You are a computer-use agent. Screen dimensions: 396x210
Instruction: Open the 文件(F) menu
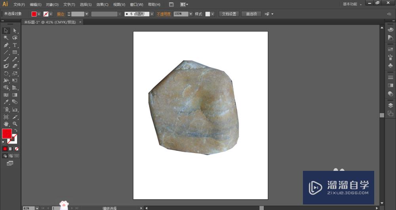[19, 4]
